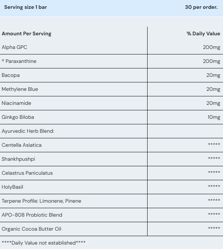Select the Ayurvedic Herb Blend heading
This screenshot has height=249, width=223.
point(28,131)
